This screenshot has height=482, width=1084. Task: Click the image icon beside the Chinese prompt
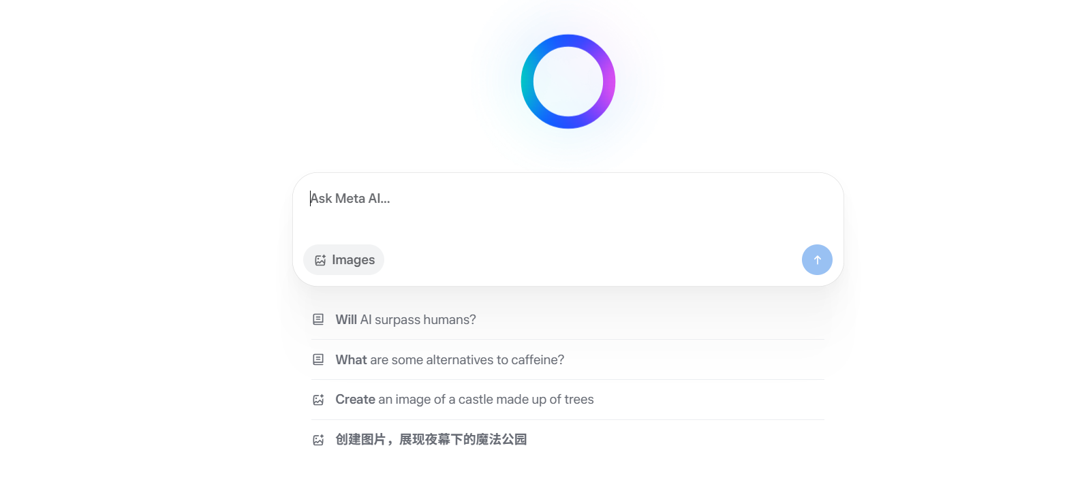tap(318, 440)
